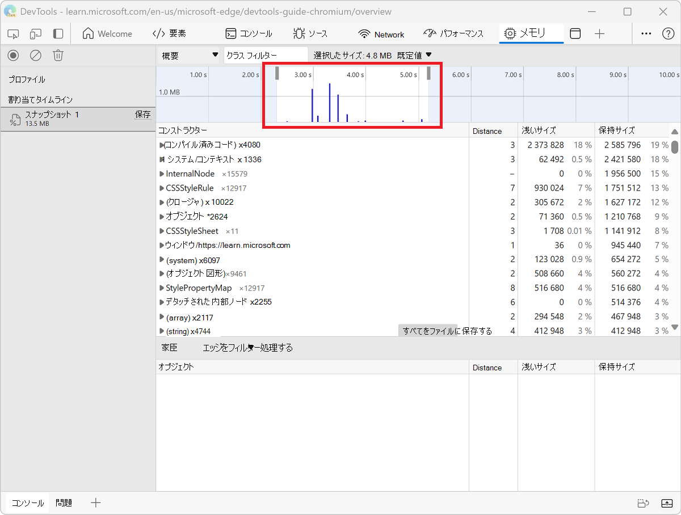Image resolution: width=681 pixels, height=515 pixels.
Task: Sort by Distance column in upper table
Action: click(x=493, y=131)
